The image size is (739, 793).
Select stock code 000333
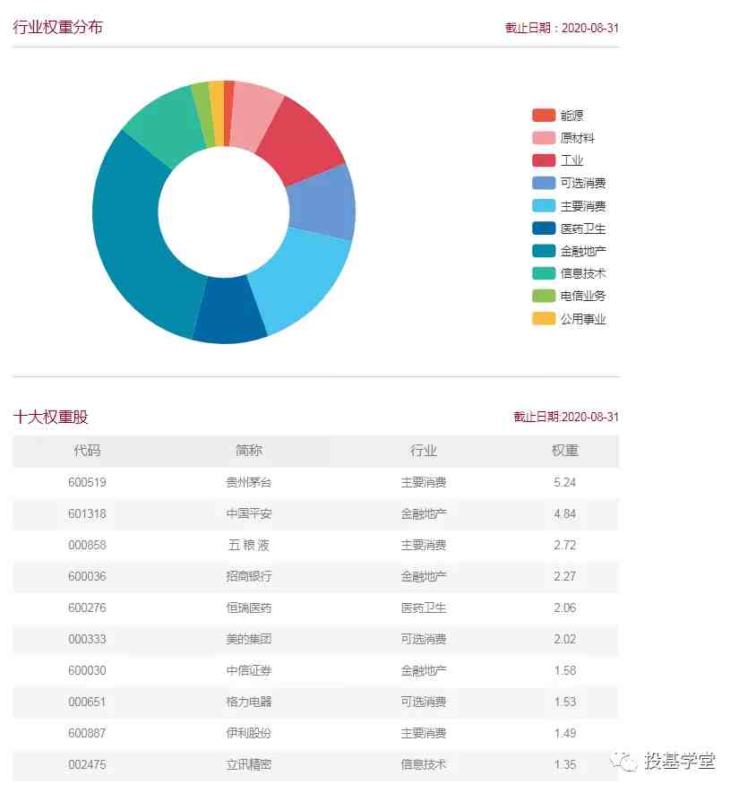87,639
